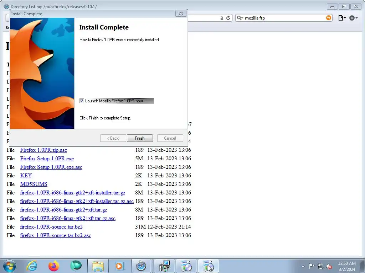Screen dimensions: 365x273
Task: Open the KEY file link
Action: tap(26, 176)
